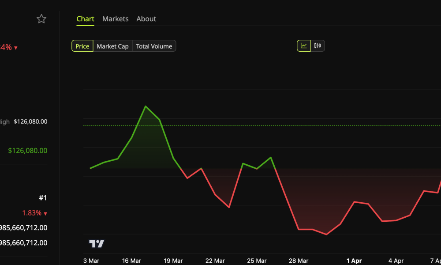Image resolution: width=441 pixels, height=265 pixels.
Task: Switch to the Markets tab
Action: point(115,19)
